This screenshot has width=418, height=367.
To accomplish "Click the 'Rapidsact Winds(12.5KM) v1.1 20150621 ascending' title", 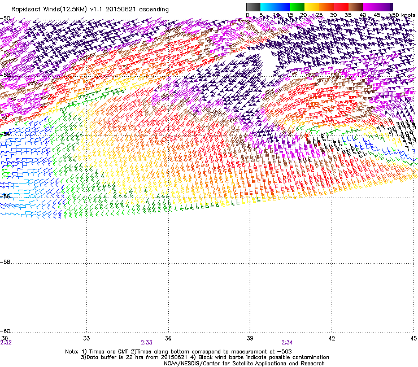I will (90, 10).
